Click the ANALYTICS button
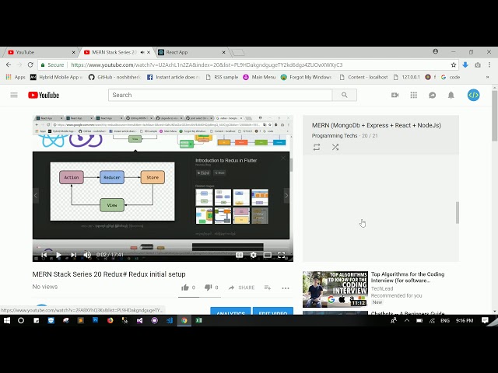 pos(230,312)
